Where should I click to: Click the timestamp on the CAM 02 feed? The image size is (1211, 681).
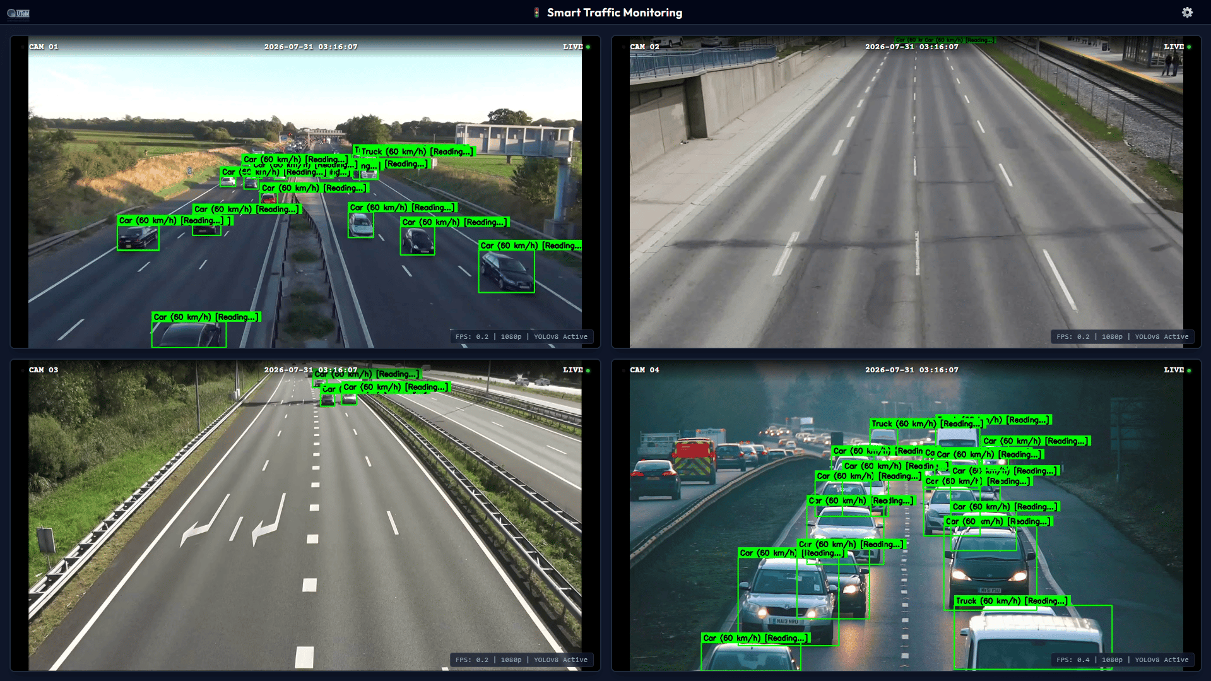[911, 47]
